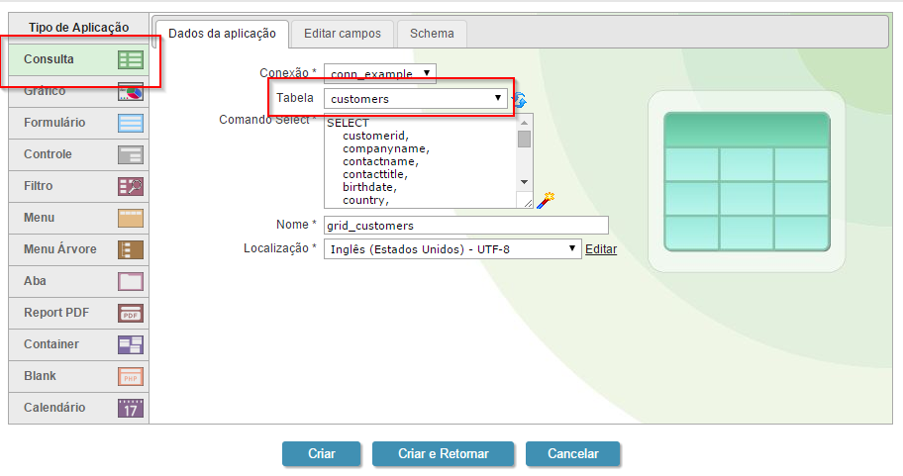The height and width of the screenshot is (476, 903).
Task: Click the Cancelar button
Action: (x=572, y=454)
